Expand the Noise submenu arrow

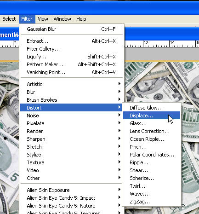(x=119, y=115)
